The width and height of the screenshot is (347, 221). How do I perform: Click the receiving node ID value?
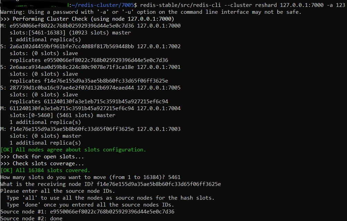159,184
